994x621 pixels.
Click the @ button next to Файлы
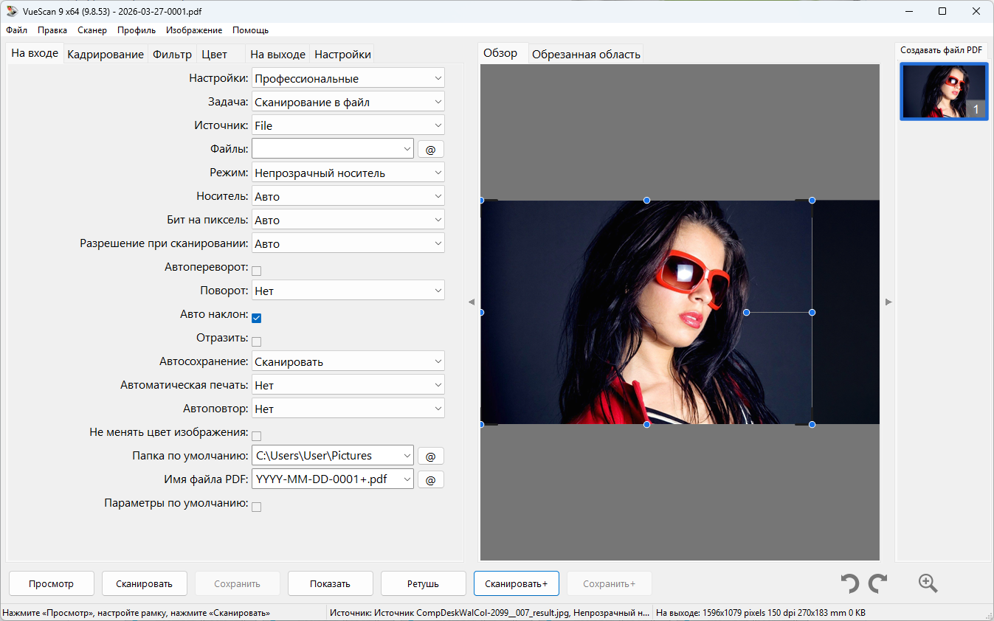pyautogui.click(x=431, y=149)
